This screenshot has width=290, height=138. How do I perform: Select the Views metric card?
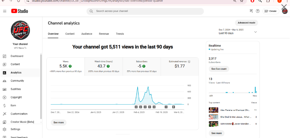(66, 67)
